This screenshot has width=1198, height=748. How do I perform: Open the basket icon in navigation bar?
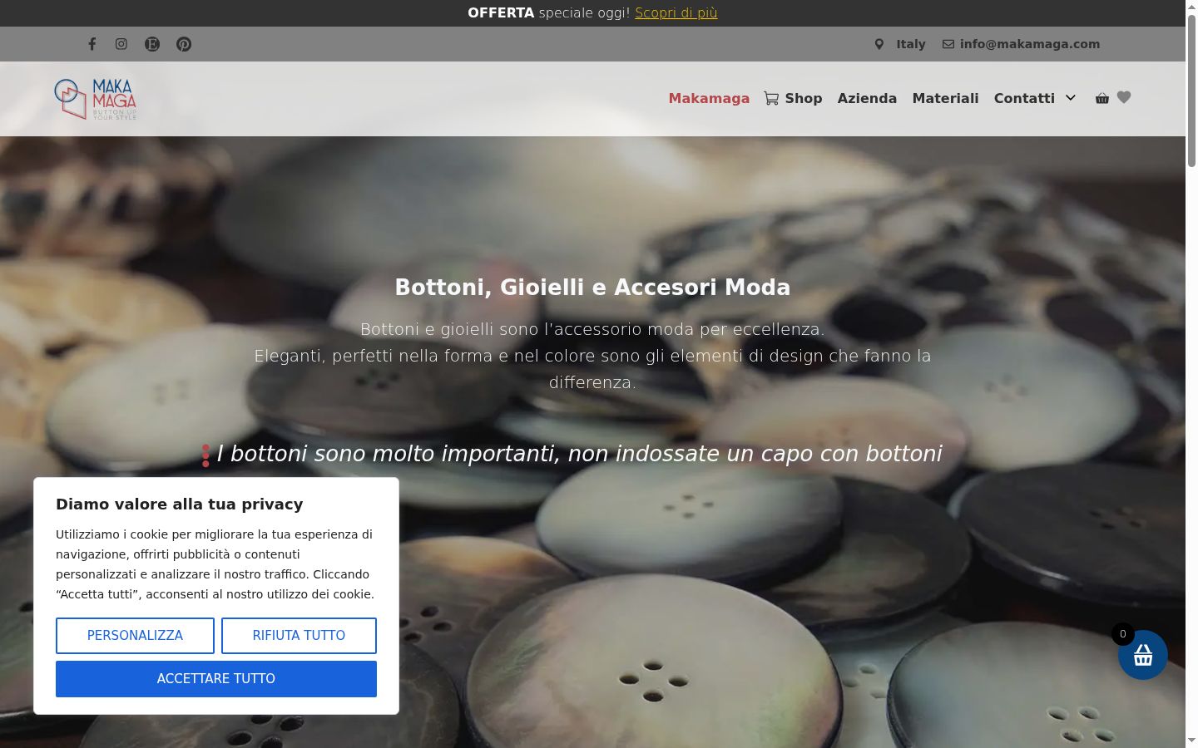[1102, 98]
